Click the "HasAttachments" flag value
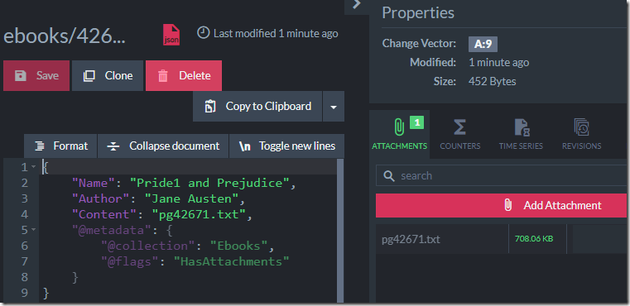The width and height of the screenshot is (630, 306). [231, 261]
